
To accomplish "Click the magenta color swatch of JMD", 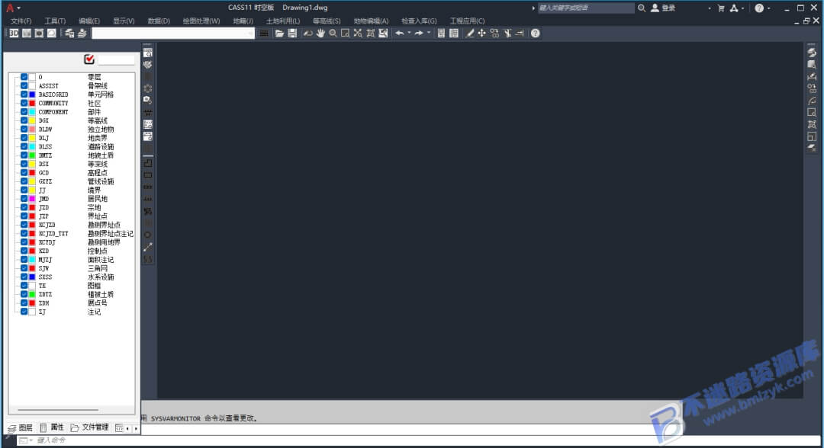I will 32,198.
